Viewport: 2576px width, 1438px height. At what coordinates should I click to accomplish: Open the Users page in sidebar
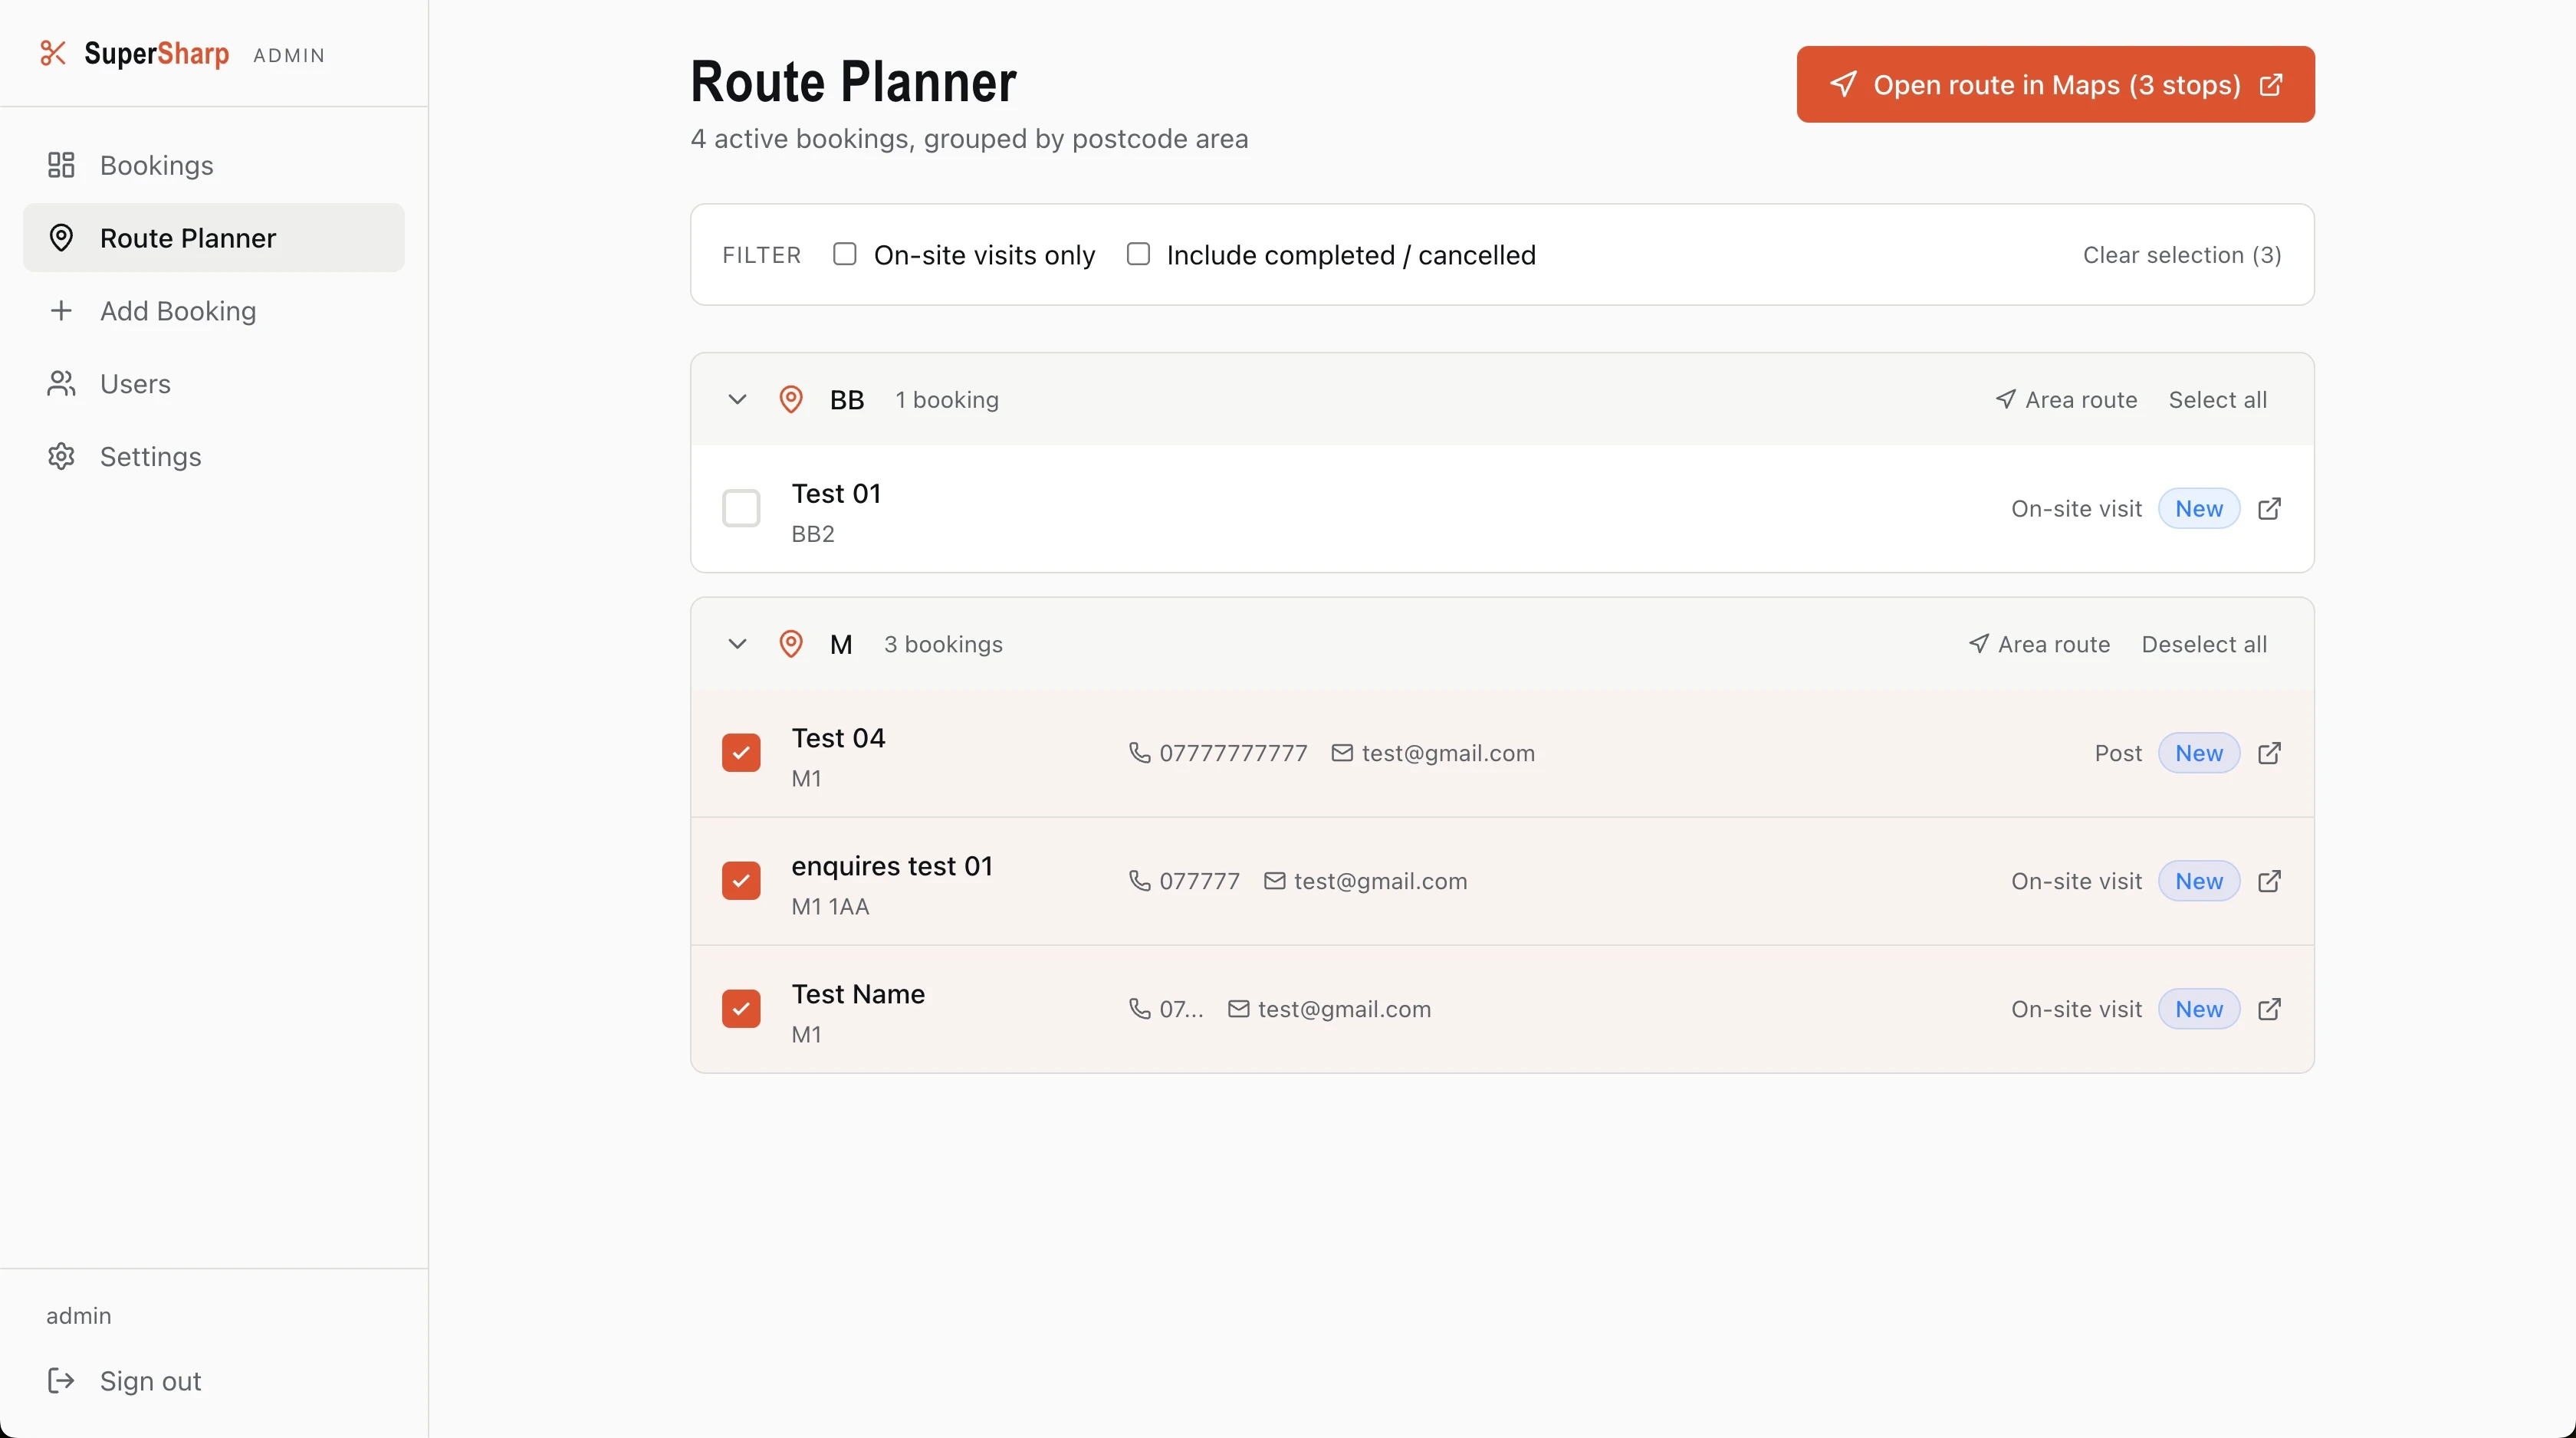pos(214,384)
